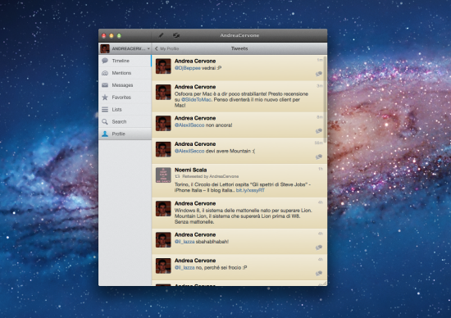The width and height of the screenshot is (451, 318).
Task: Click the Favorites star icon
Action: [105, 98]
